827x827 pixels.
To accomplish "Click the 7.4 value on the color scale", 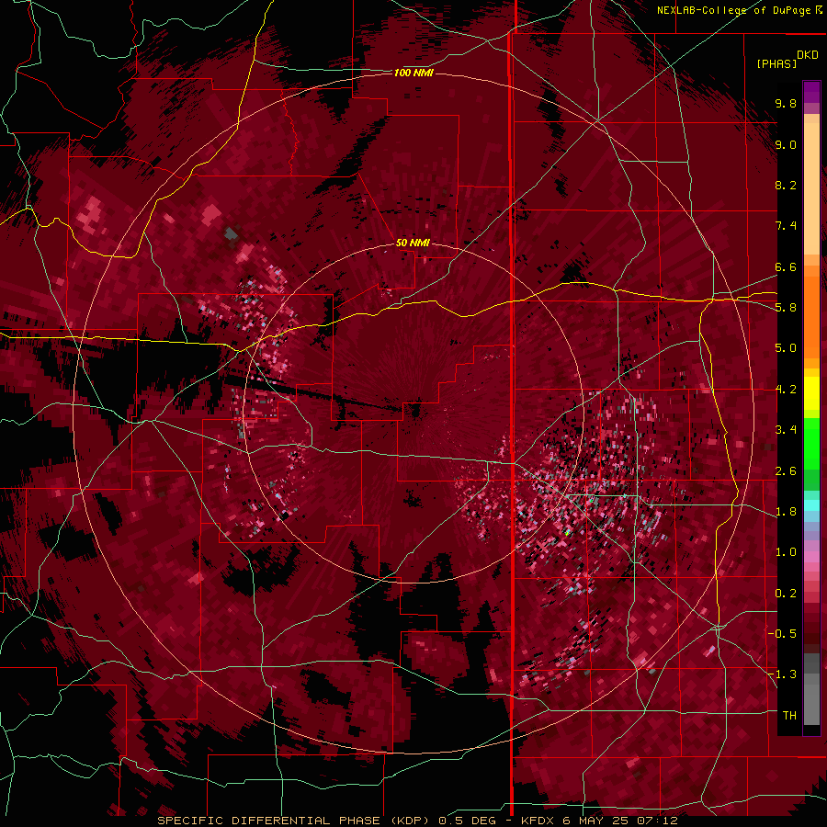I will tap(786, 226).
